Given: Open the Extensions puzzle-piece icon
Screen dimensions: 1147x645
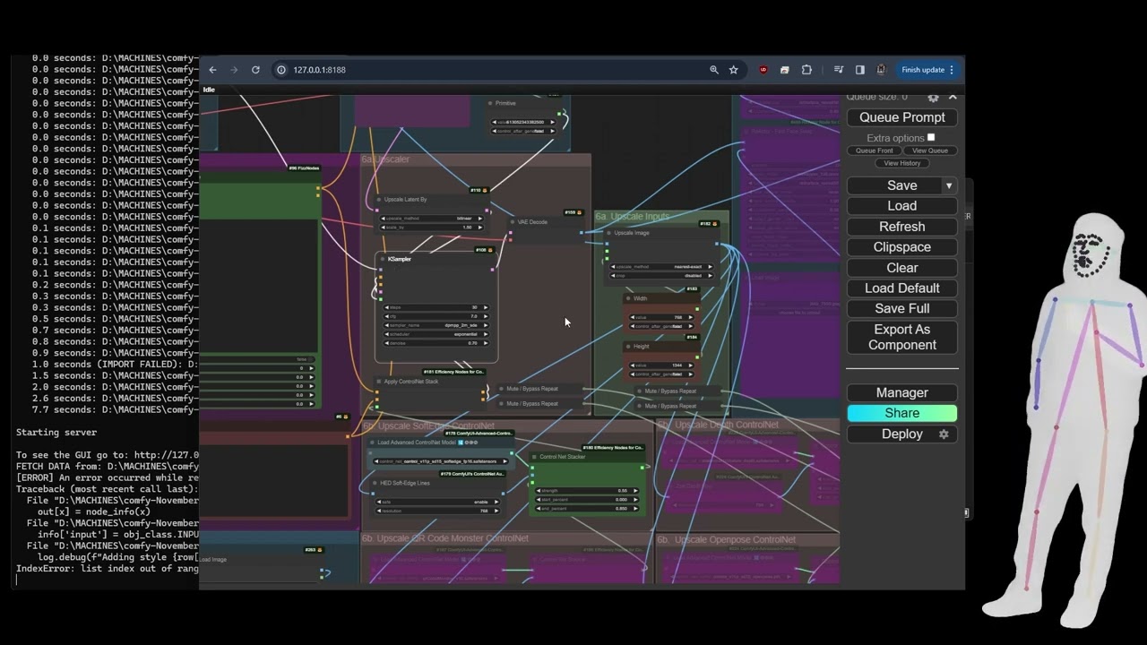Looking at the screenshot, I should pyautogui.click(x=806, y=70).
